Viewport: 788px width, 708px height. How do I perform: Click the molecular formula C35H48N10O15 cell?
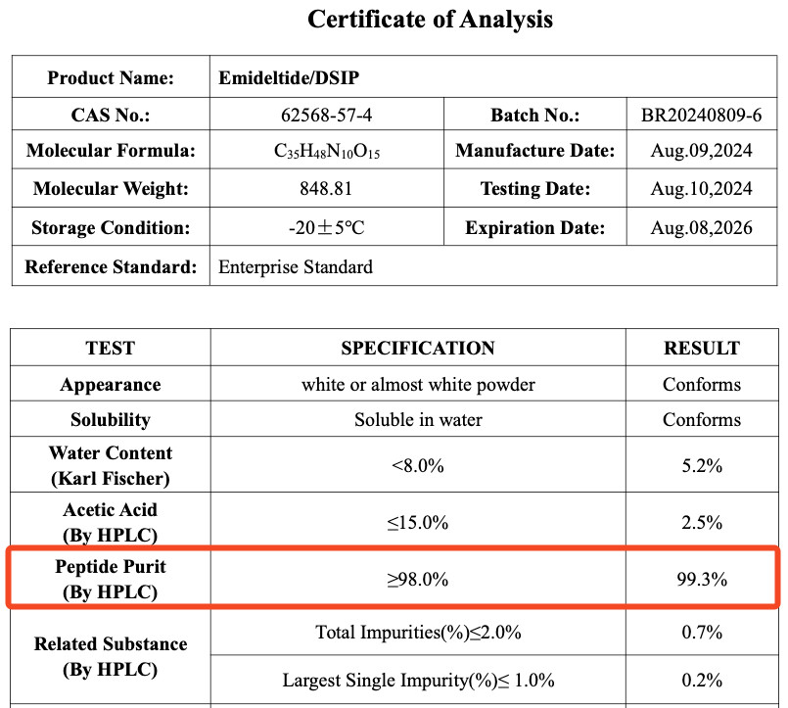[326, 152]
